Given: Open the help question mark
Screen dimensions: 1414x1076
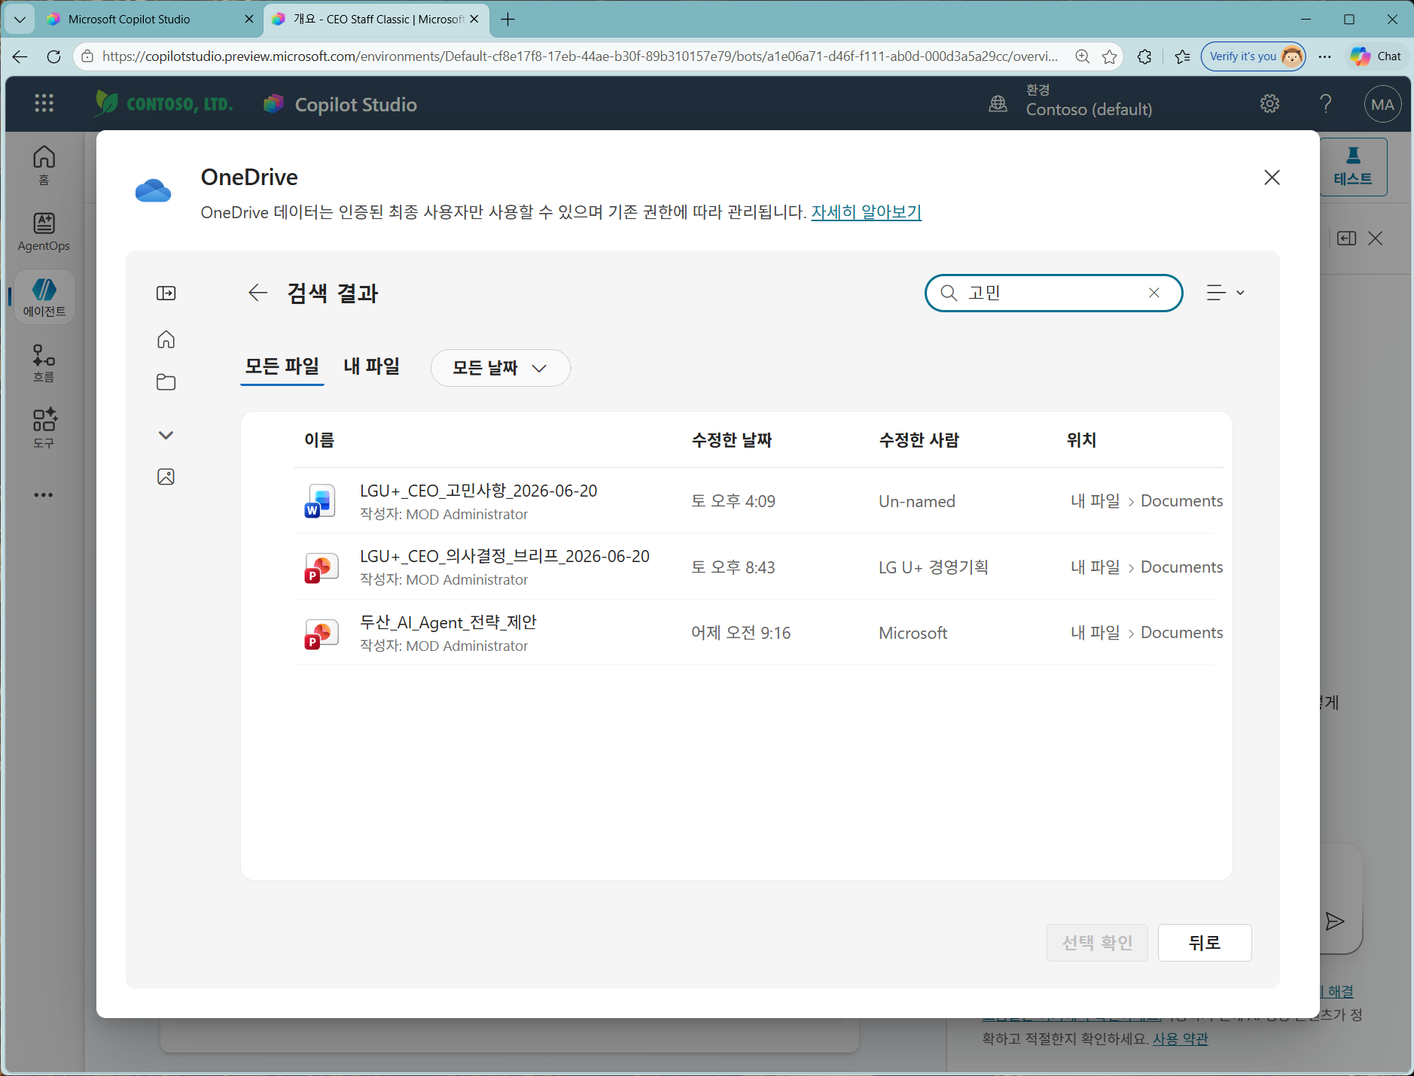Looking at the screenshot, I should point(1326,104).
